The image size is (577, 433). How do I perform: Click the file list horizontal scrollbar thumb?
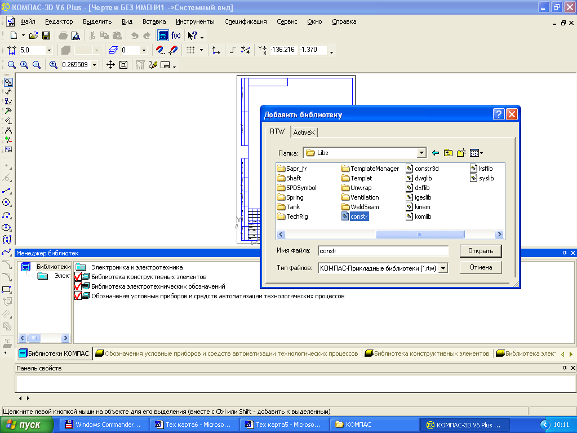click(420, 234)
